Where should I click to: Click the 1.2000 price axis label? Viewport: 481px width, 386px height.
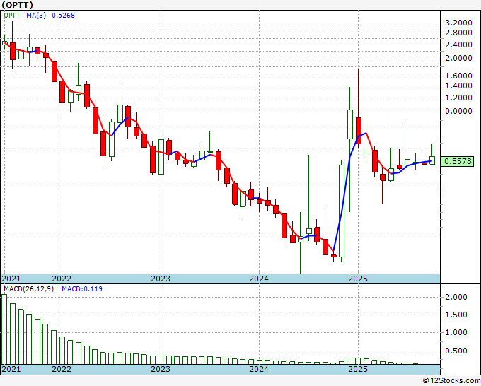pyautogui.click(x=459, y=99)
